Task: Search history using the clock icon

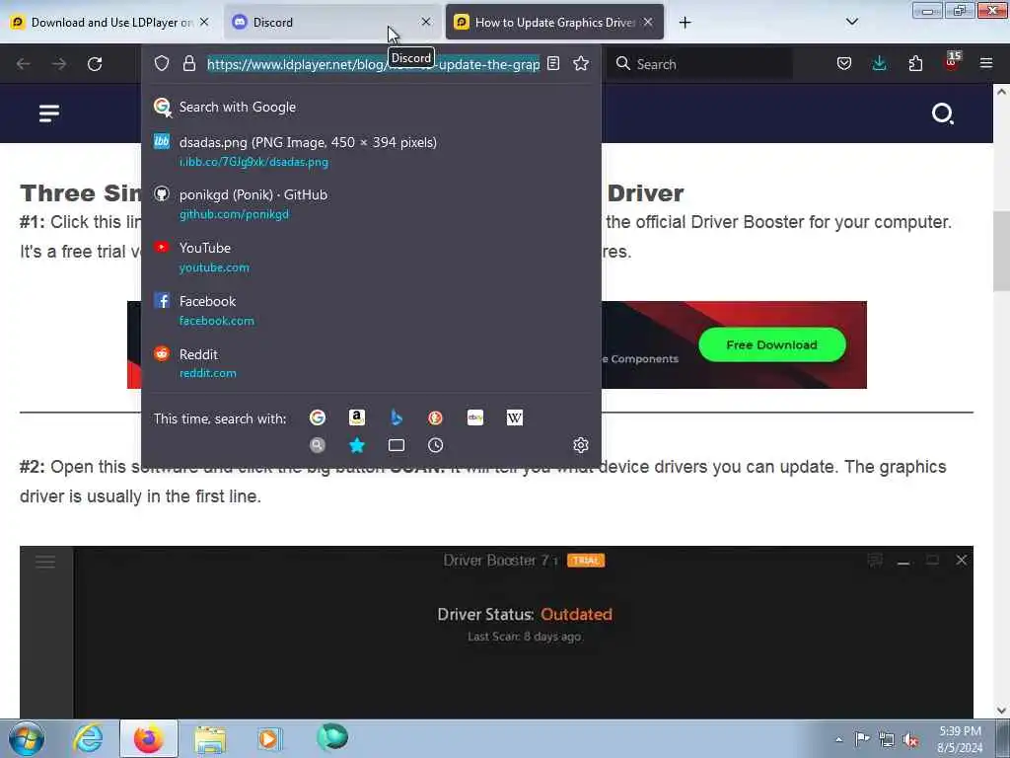Action: click(x=435, y=445)
